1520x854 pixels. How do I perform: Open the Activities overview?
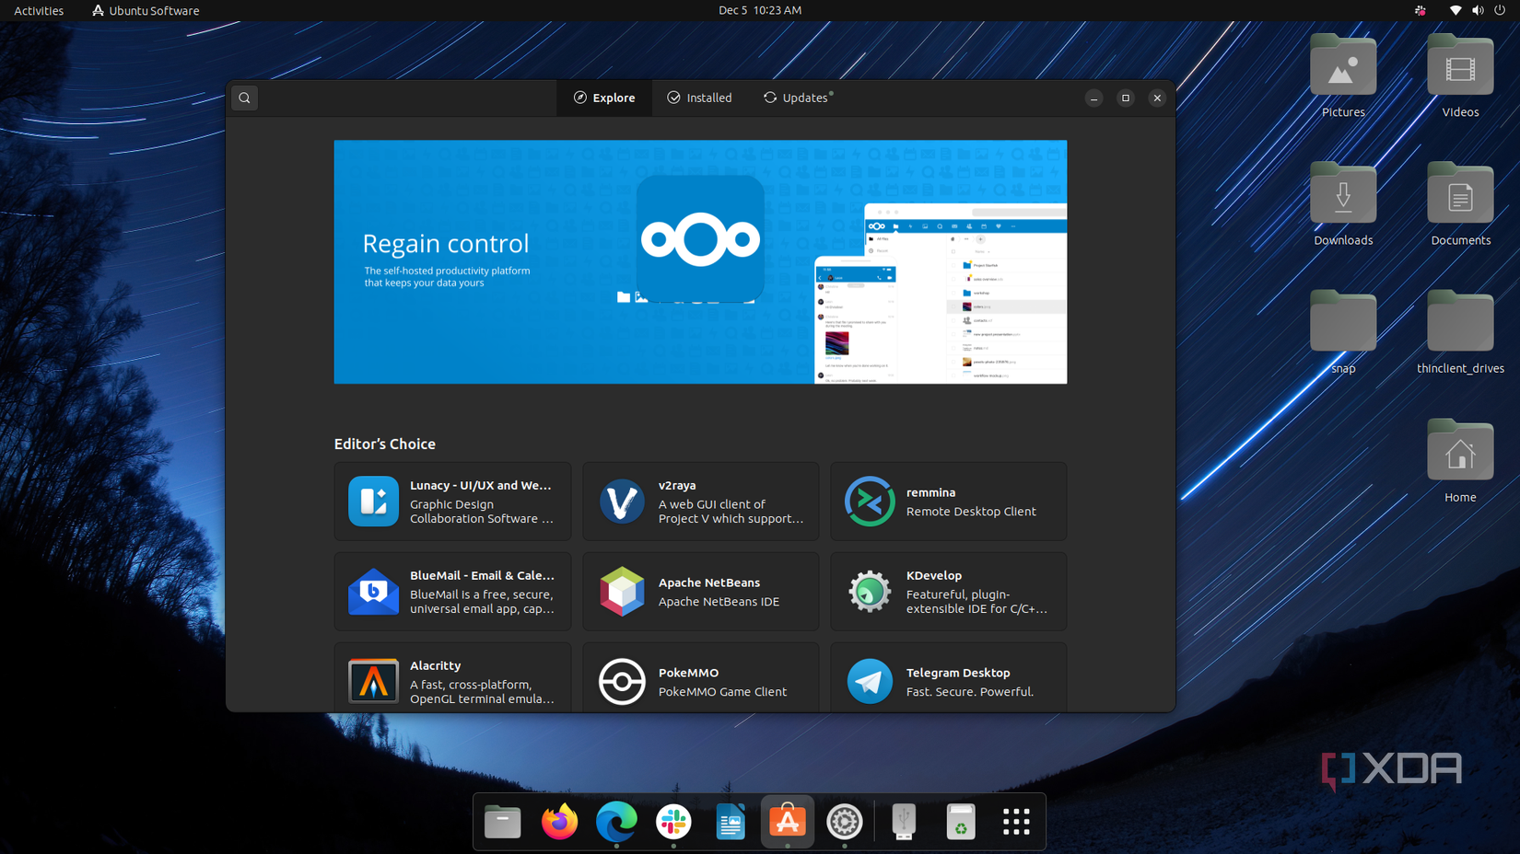(39, 10)
